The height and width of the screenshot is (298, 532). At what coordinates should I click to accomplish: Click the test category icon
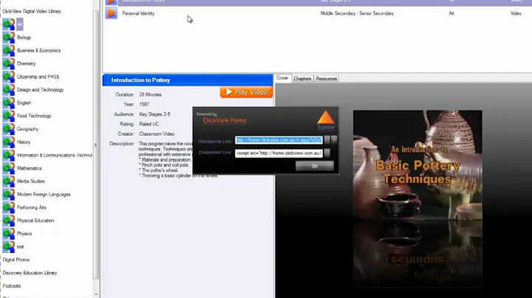tap(9, 246)
